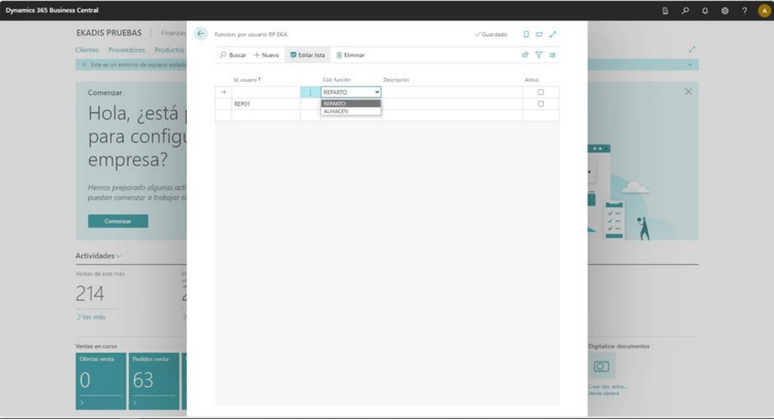The width and height of the screenshot is (774, 420).
Task: Open the search magnifier in top bar
Action: point(685,10)
